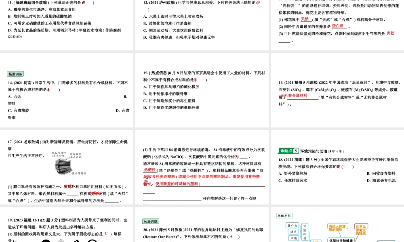404x242 pixels.
Task: Click the 有损人体健康的物质 mind map node
Action: tap(338, 226)
